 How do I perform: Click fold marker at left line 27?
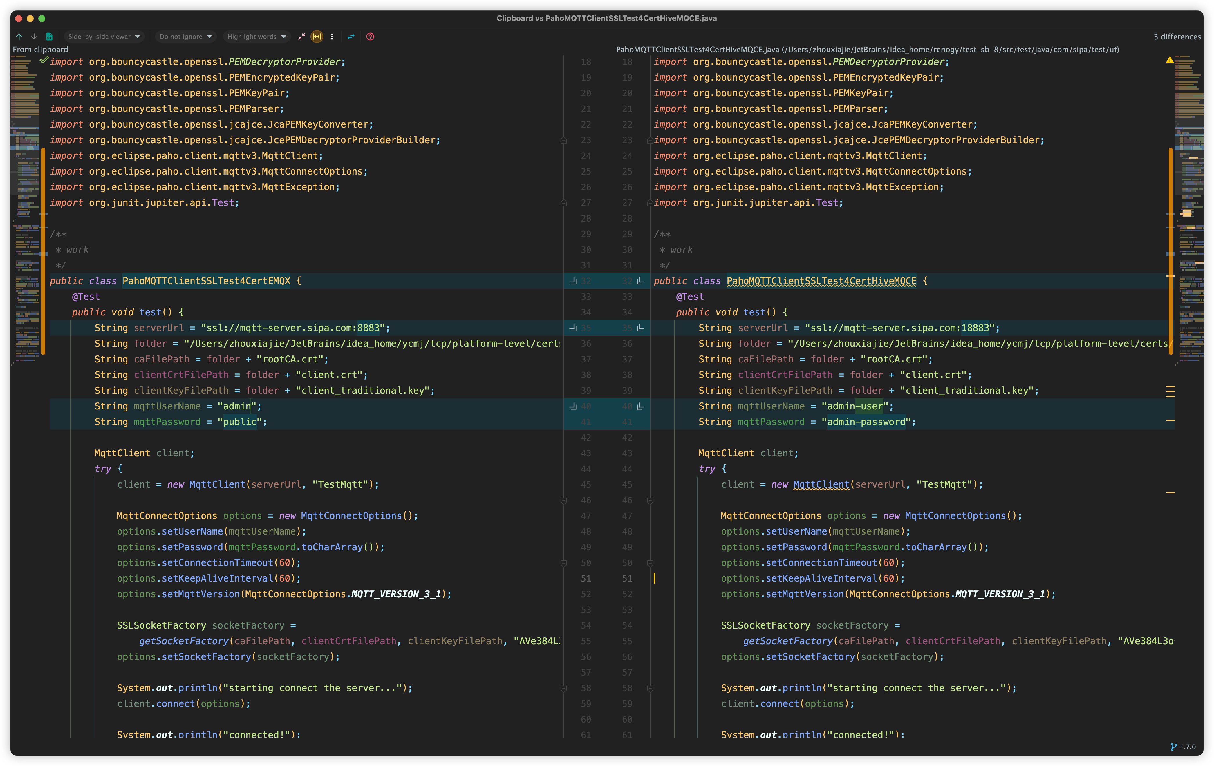click(564, 203)
